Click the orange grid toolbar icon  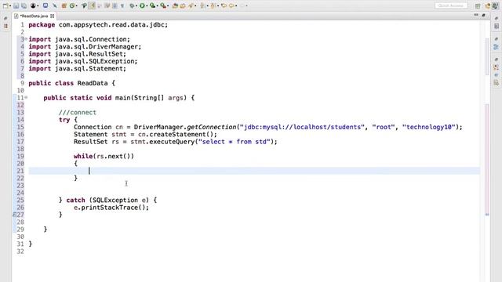64,5
